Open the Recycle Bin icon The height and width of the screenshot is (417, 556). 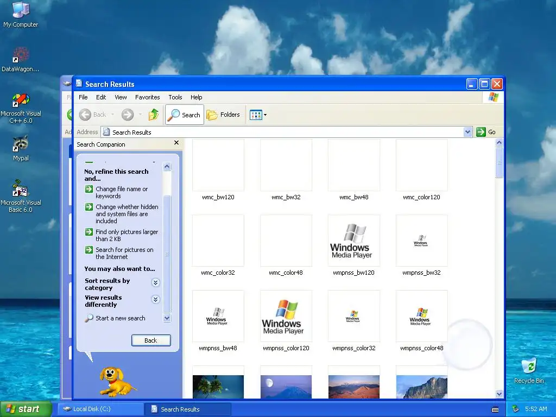point(529,370)
